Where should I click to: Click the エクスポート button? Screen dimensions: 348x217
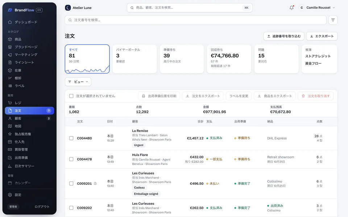[322, 36]
